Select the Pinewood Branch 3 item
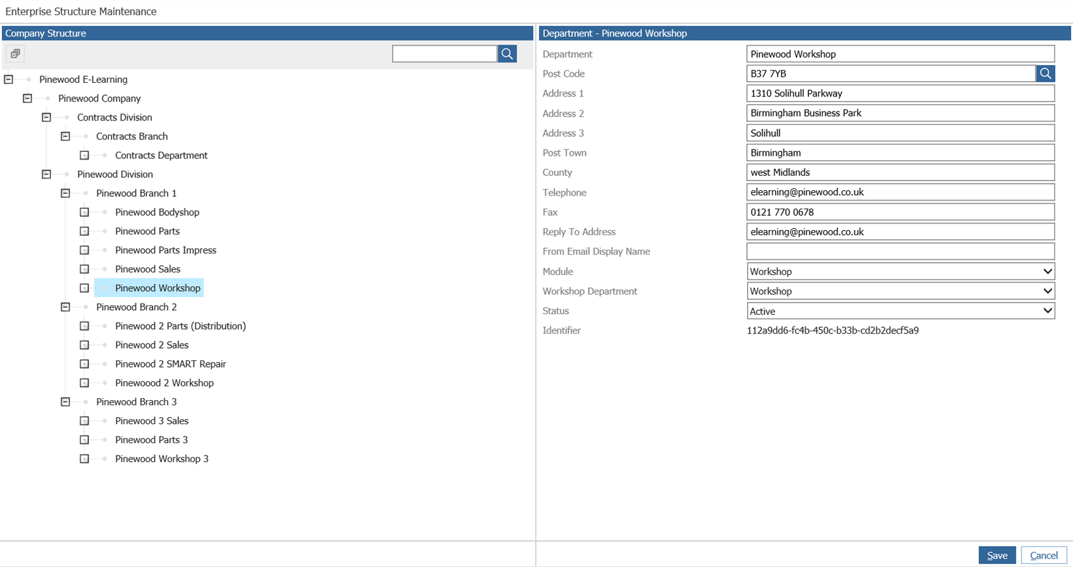Image resolution: width=1073 pixels, height=567 pixels. 136,402
